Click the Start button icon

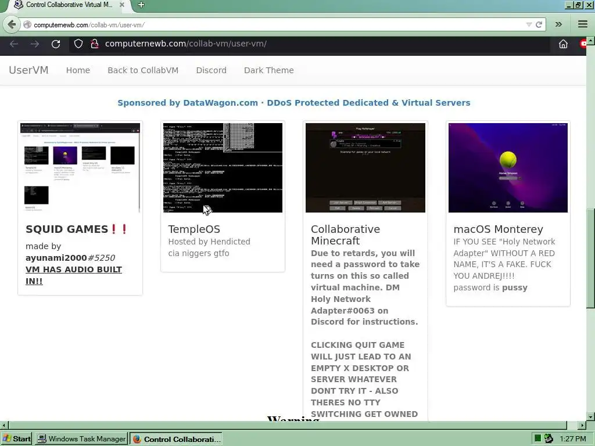tap(17, 439)
